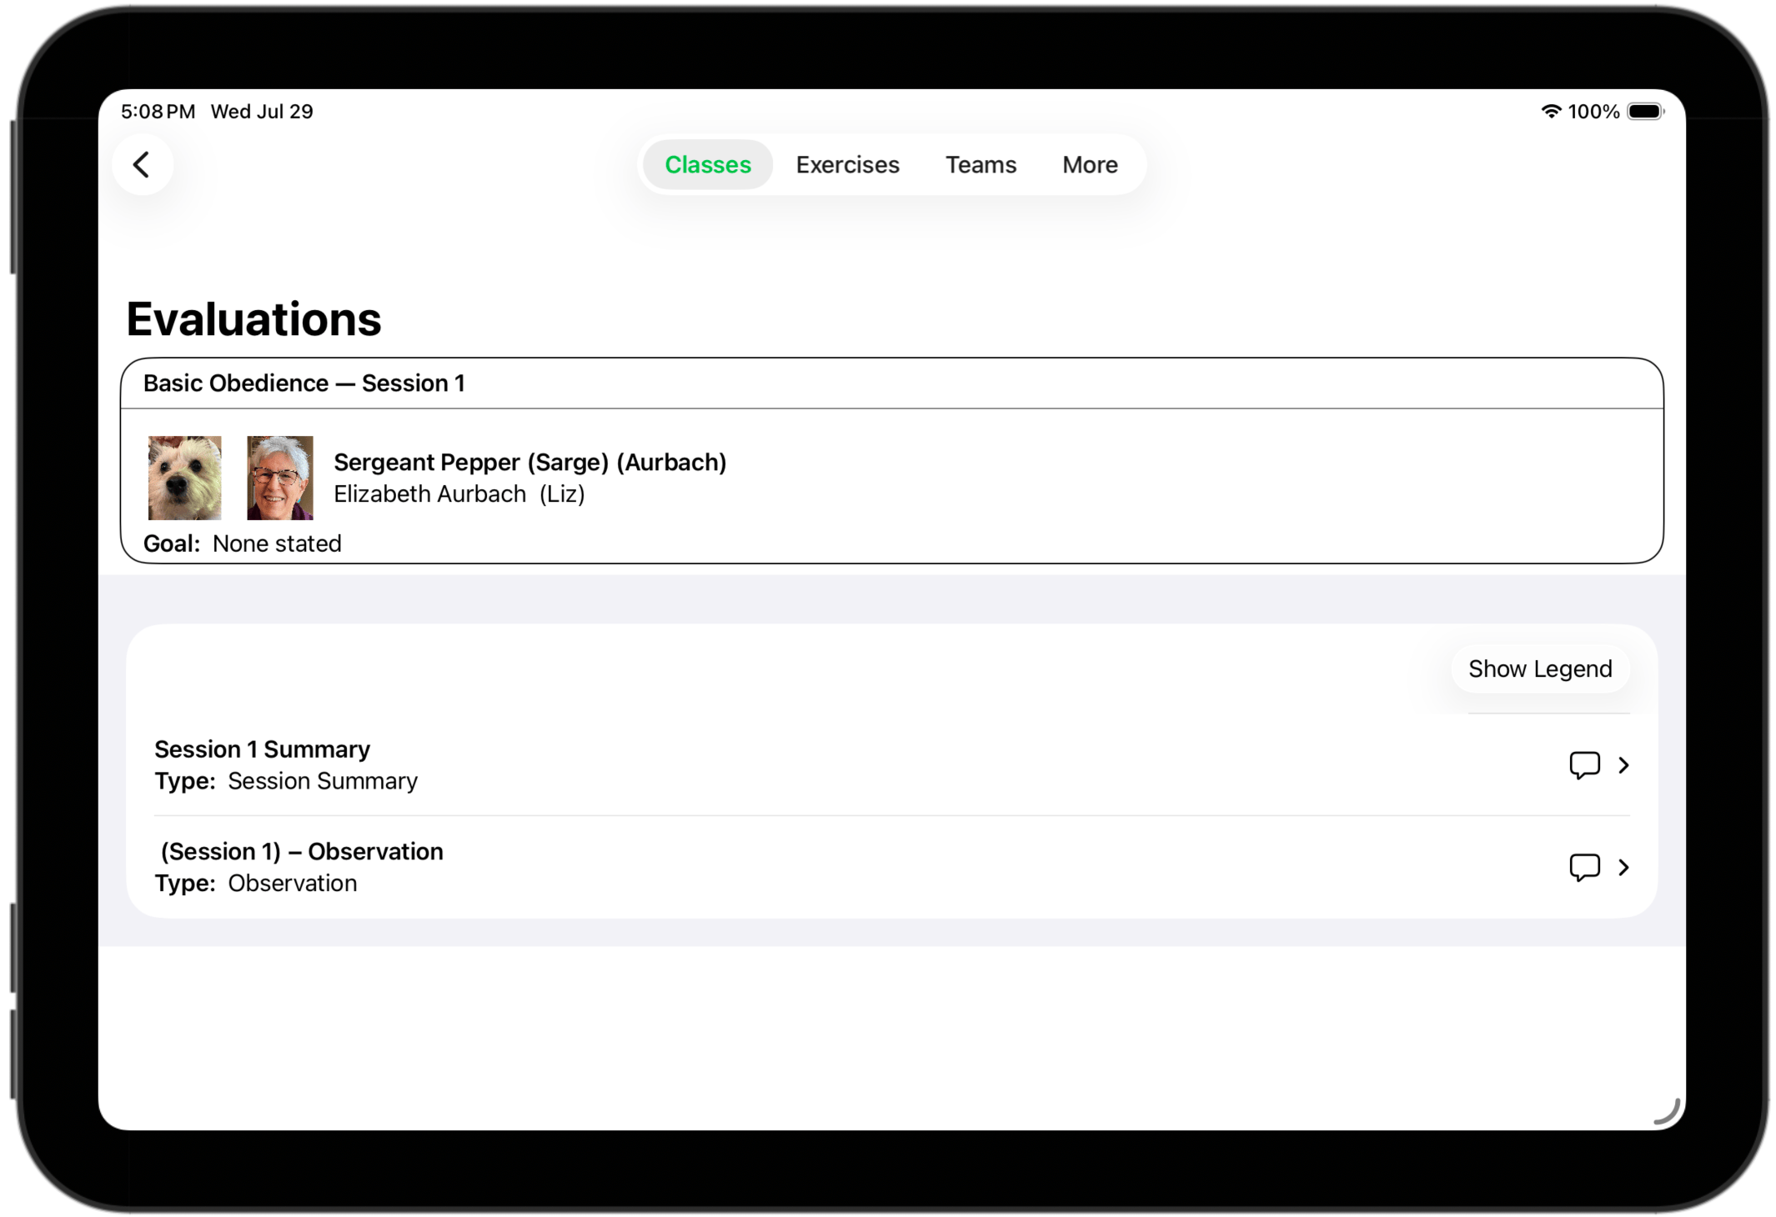
Task: Open comment bubble for (Session 1) – Observation
Action: coord(1583,868)
